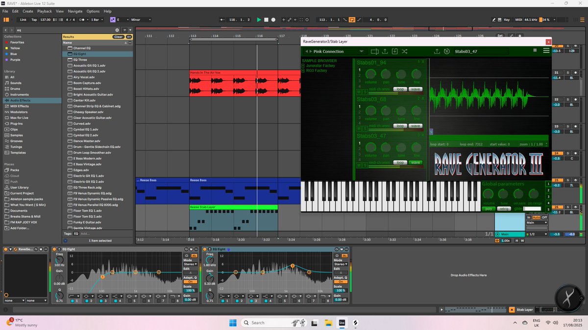Click the Tap tempo button
588x330 pixels.
[34, 20]
